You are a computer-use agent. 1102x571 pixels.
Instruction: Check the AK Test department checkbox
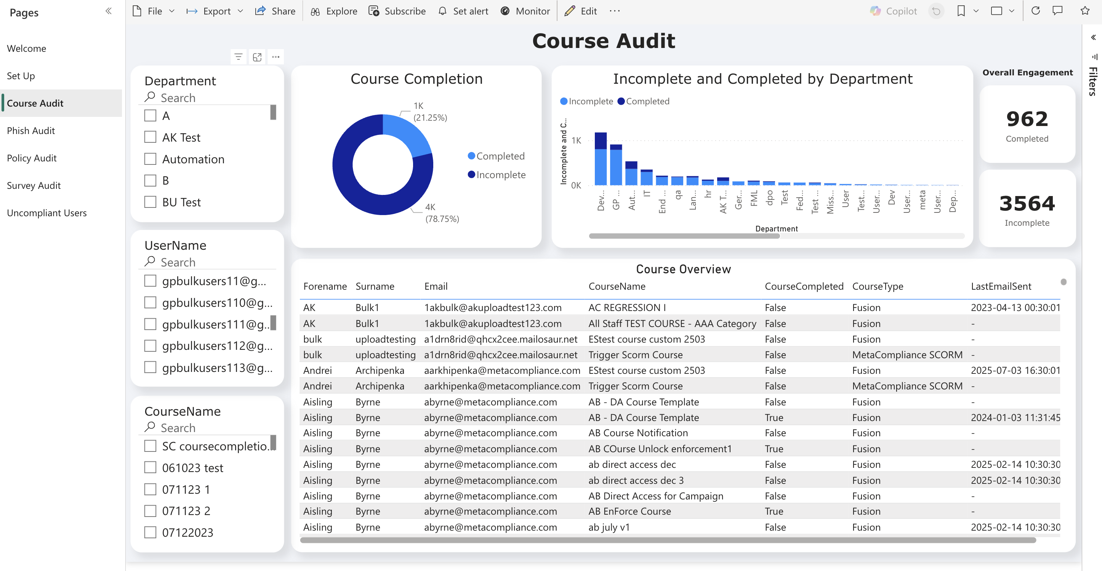[x=150, y=137]
